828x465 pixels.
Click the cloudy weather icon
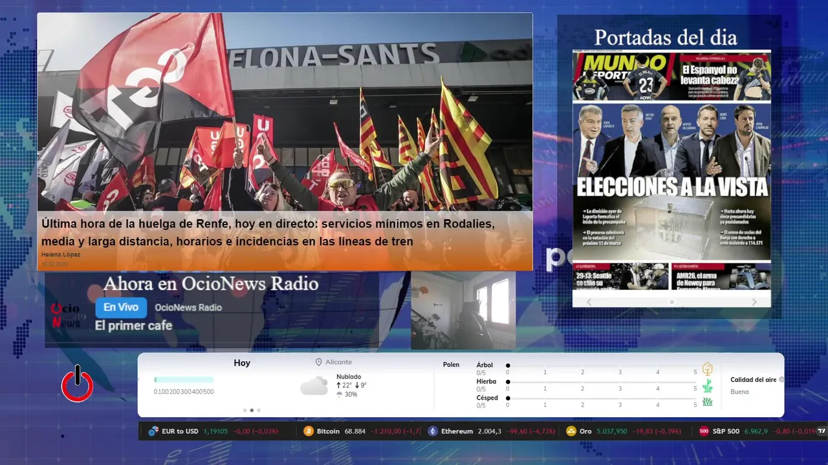(x=314, y=386)
